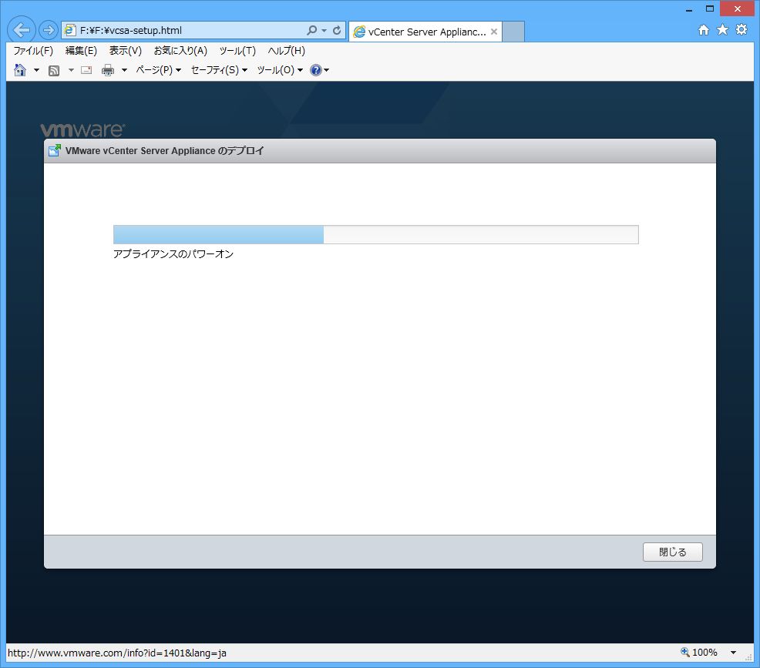Image resolution: width=760 pixels, height=668 pixels.
Task: Click the Read mail icon
Action: pyautogui.click(x=86, y=70)
